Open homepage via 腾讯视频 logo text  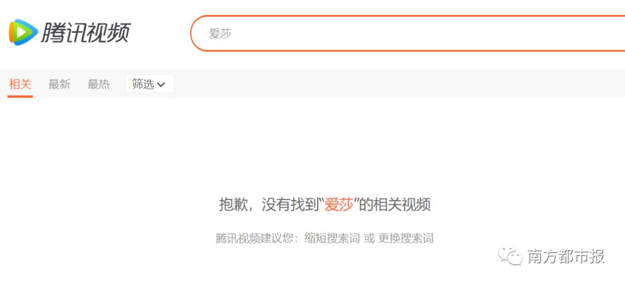point(85,32)
